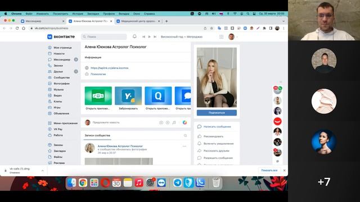The image size is (360, 202).
Task: Open the История menu in menu bar
Action: point(78,13)
